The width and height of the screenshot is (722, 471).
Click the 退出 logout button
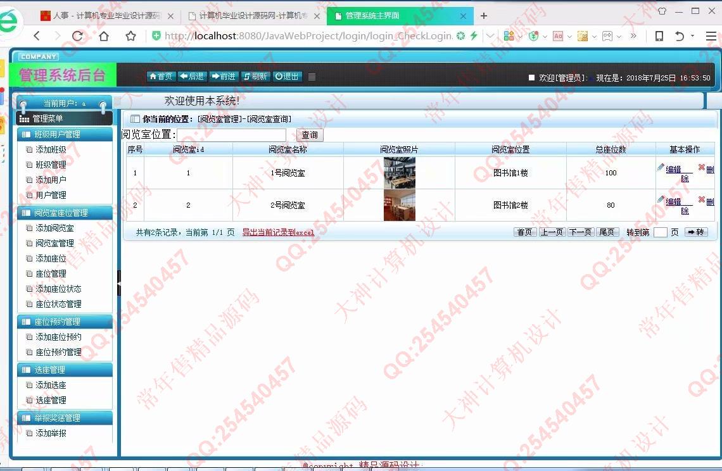click(288, 77)
